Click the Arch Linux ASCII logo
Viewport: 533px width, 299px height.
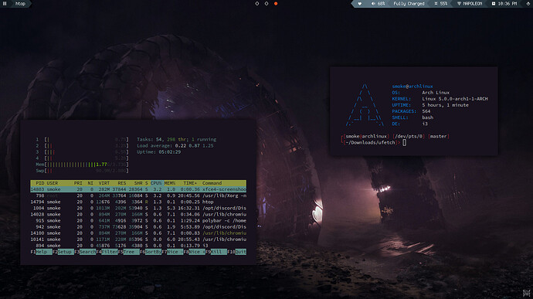tap(365, 105)
